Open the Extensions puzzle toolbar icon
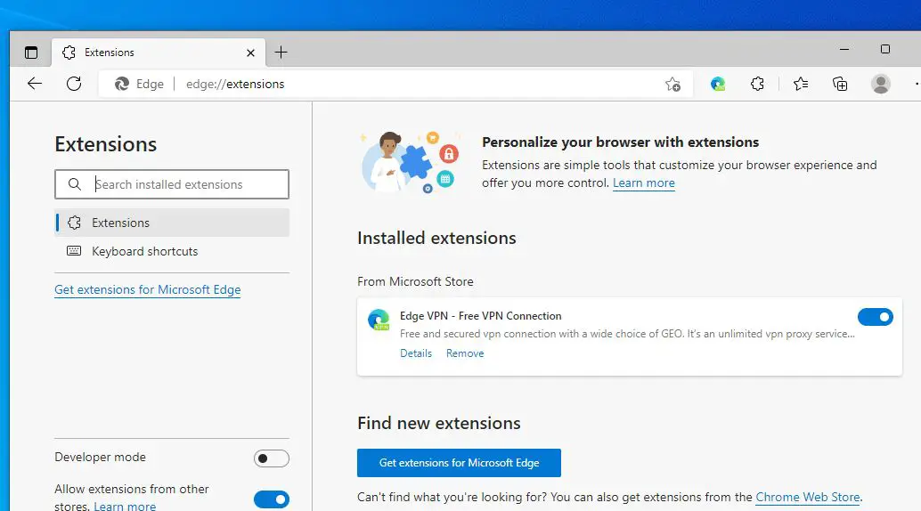This screenshot has height=511, width=921. pyautogui.click(x=757, y=84)
